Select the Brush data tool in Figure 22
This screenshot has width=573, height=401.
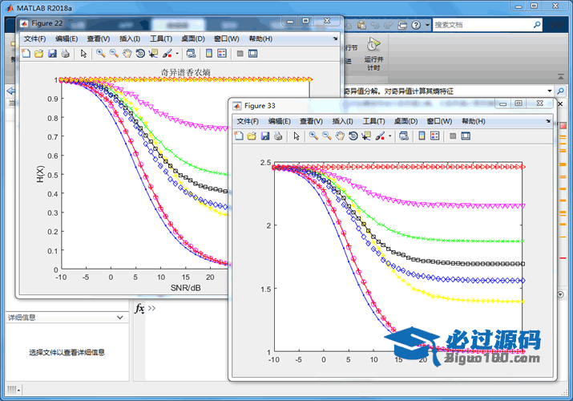tap(167, 54)
